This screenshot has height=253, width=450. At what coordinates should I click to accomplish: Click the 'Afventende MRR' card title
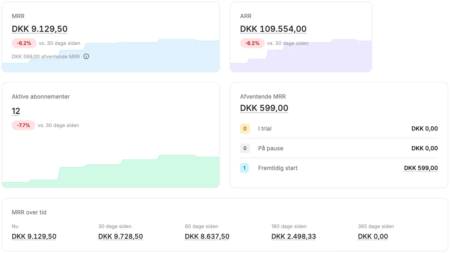(x=263, y=97)
